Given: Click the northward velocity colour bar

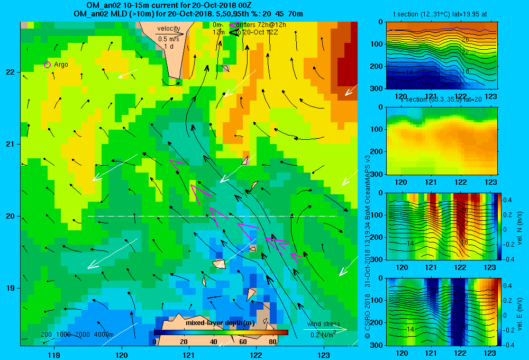Looking at the screenshot, I should (500, 226).
